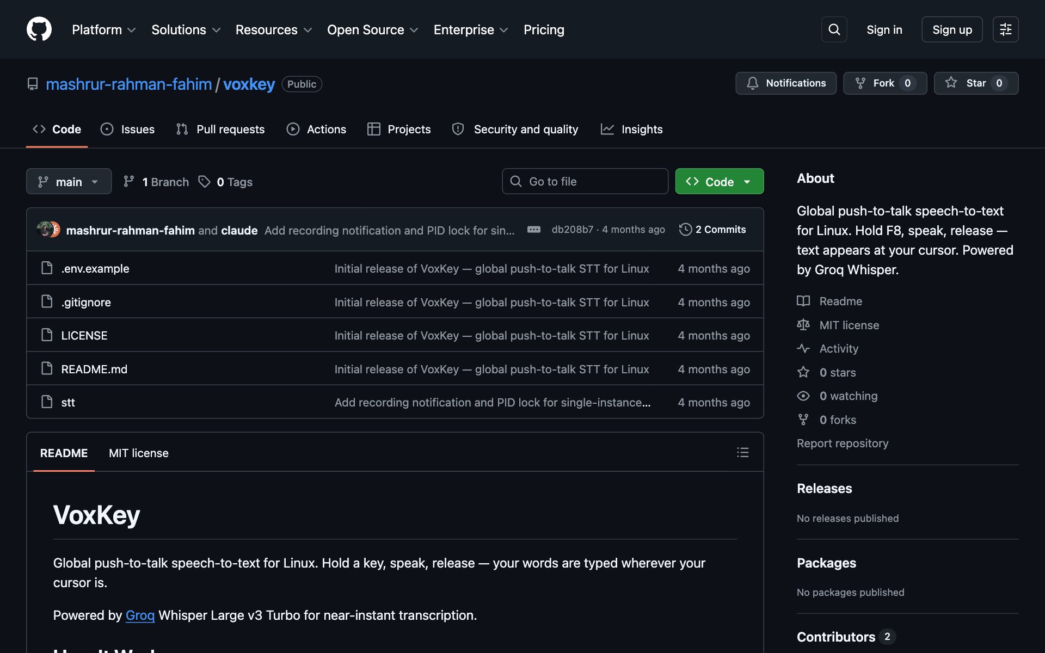This screenshot has height=653, width=1045.
Task: Open the .gitignore file
Action: click(x=86, y=302)
